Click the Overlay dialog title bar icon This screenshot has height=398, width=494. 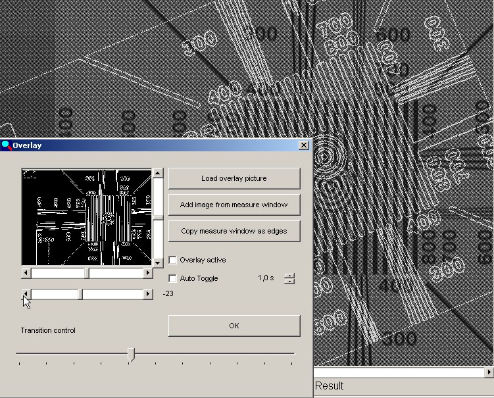(6, 145)
